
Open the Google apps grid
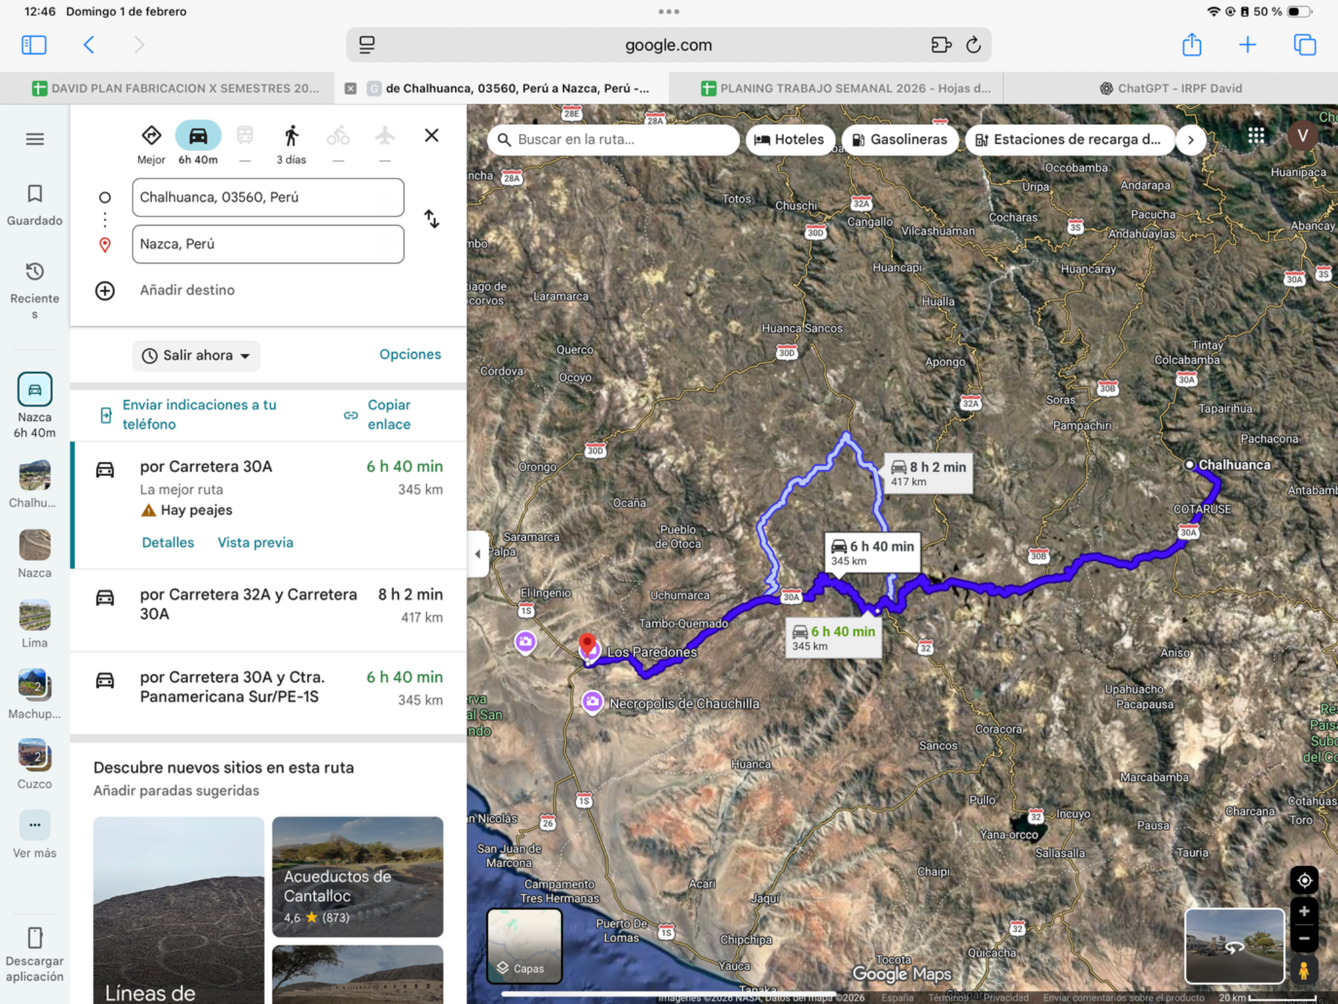pos(1256,135)
